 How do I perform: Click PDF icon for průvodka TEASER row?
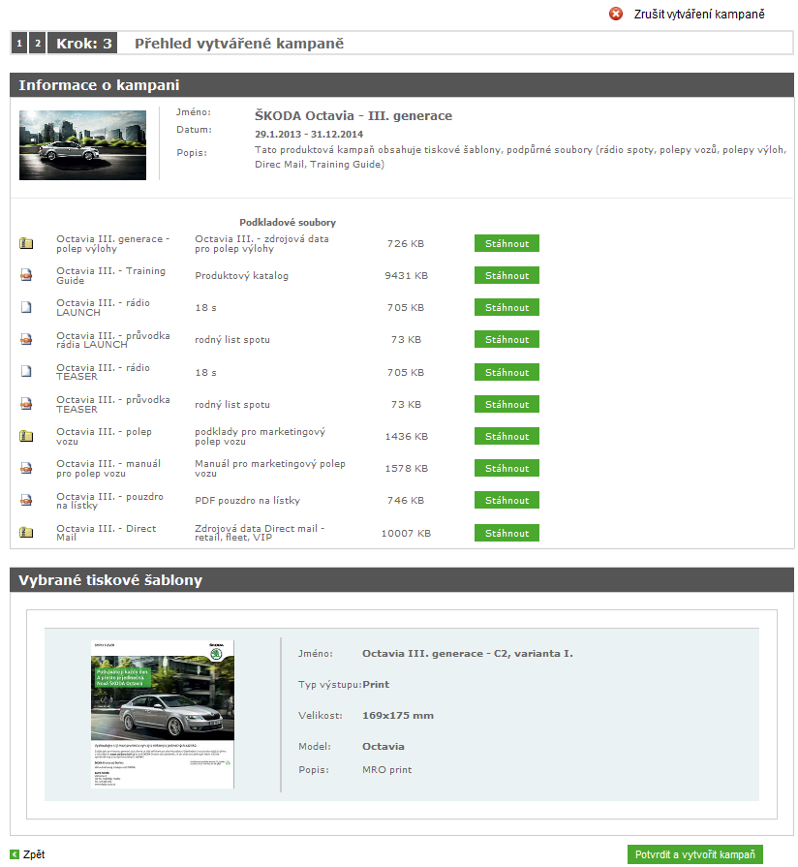pyautogui.click(x=26, y=404)
